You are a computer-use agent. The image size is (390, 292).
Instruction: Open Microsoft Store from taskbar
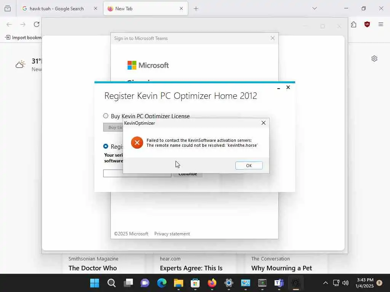coord(195,283)
